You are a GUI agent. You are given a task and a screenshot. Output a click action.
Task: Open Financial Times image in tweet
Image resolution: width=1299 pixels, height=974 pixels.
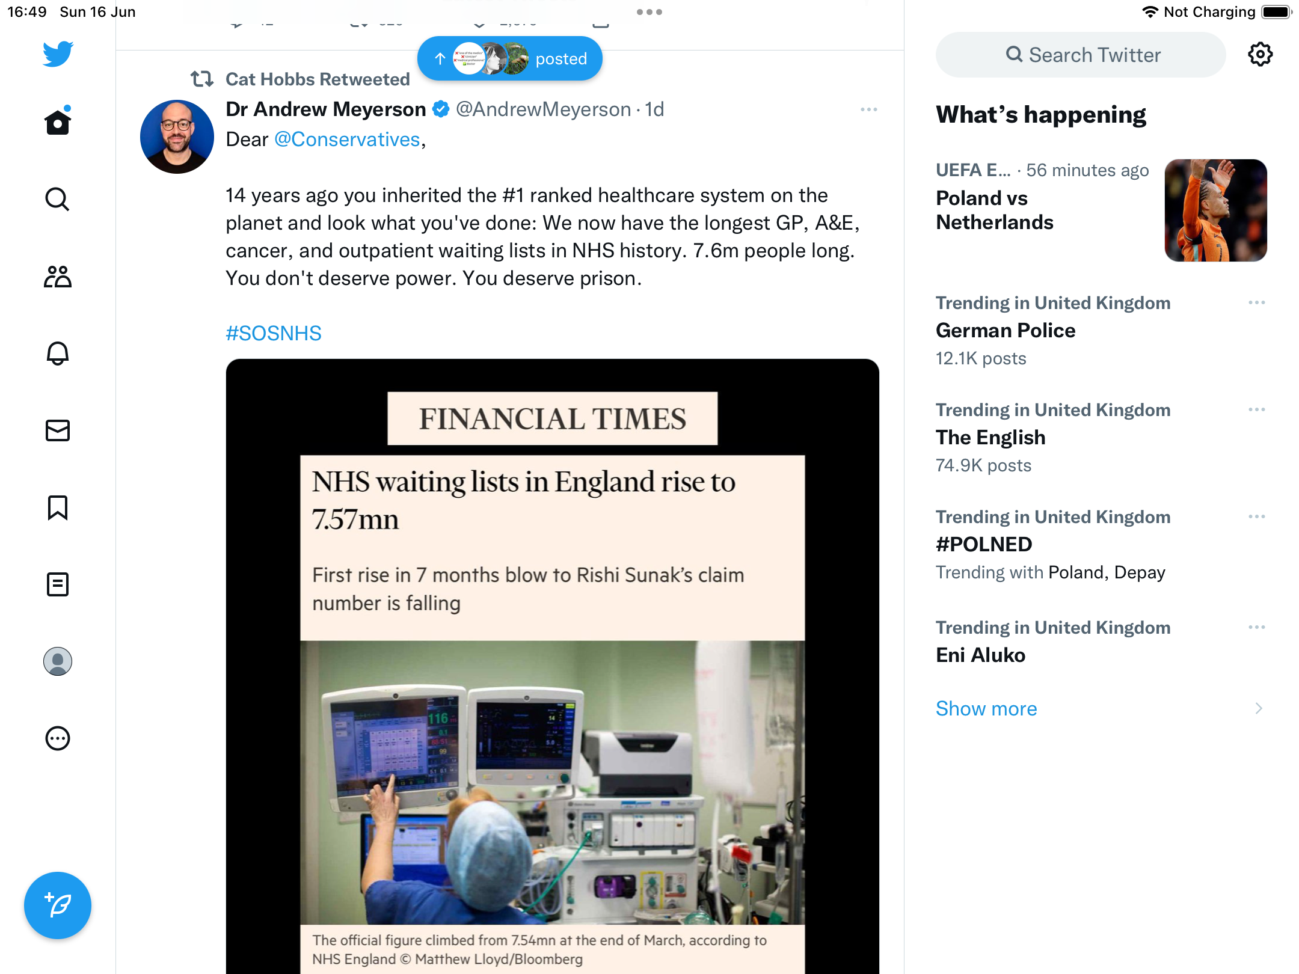[552, 666]
